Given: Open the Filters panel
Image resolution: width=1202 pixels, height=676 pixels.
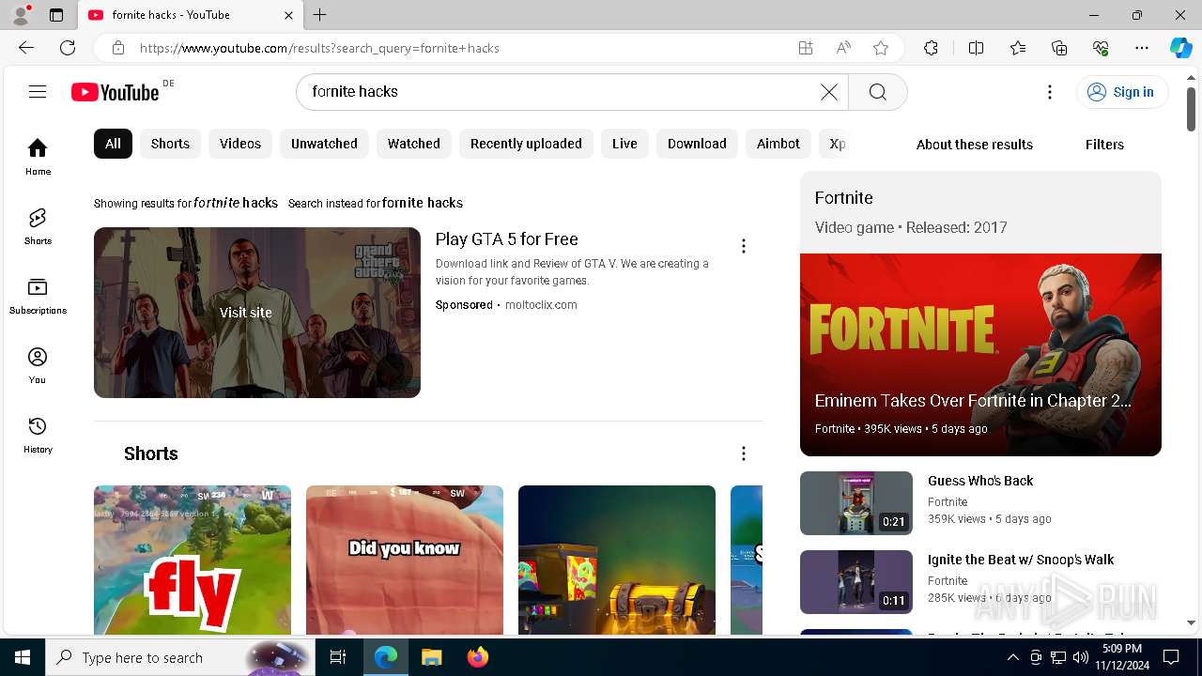Looking at the screenshot, I should (1104, 145).
